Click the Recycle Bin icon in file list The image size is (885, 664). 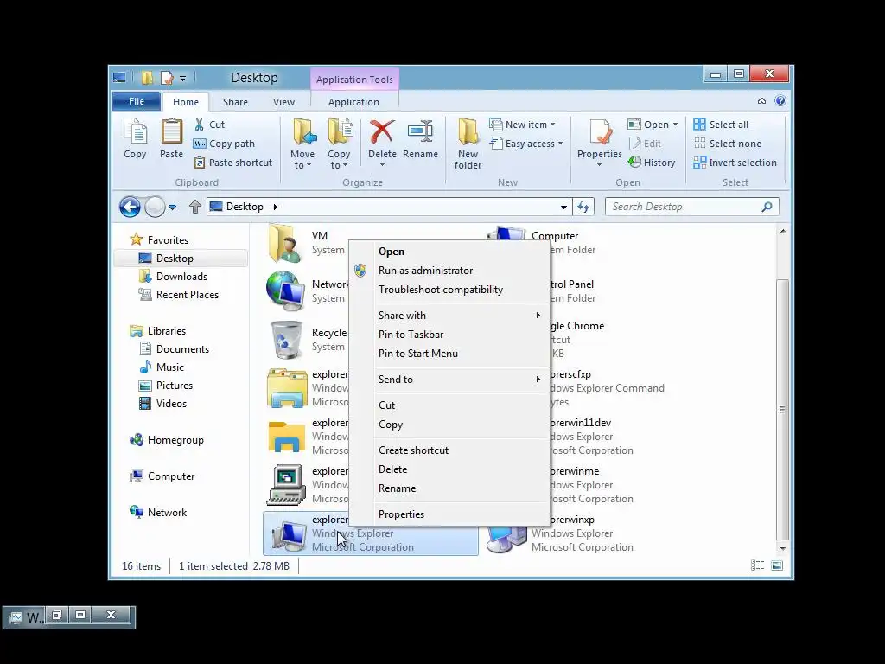[287, 340]
